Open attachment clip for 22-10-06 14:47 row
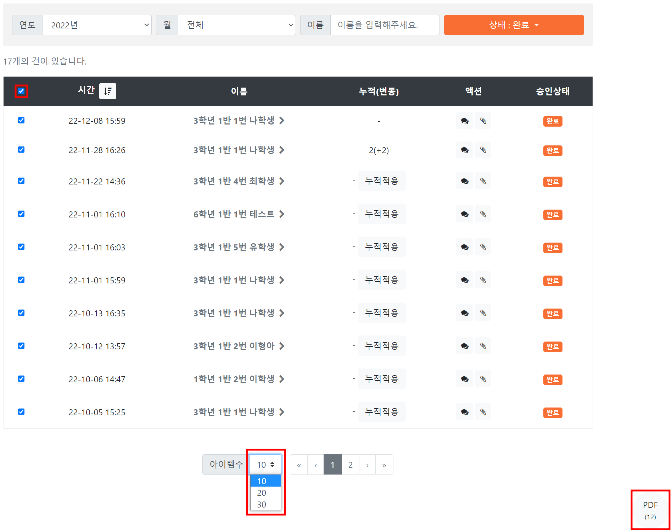672x532 pixels. (x=483, y=379)
